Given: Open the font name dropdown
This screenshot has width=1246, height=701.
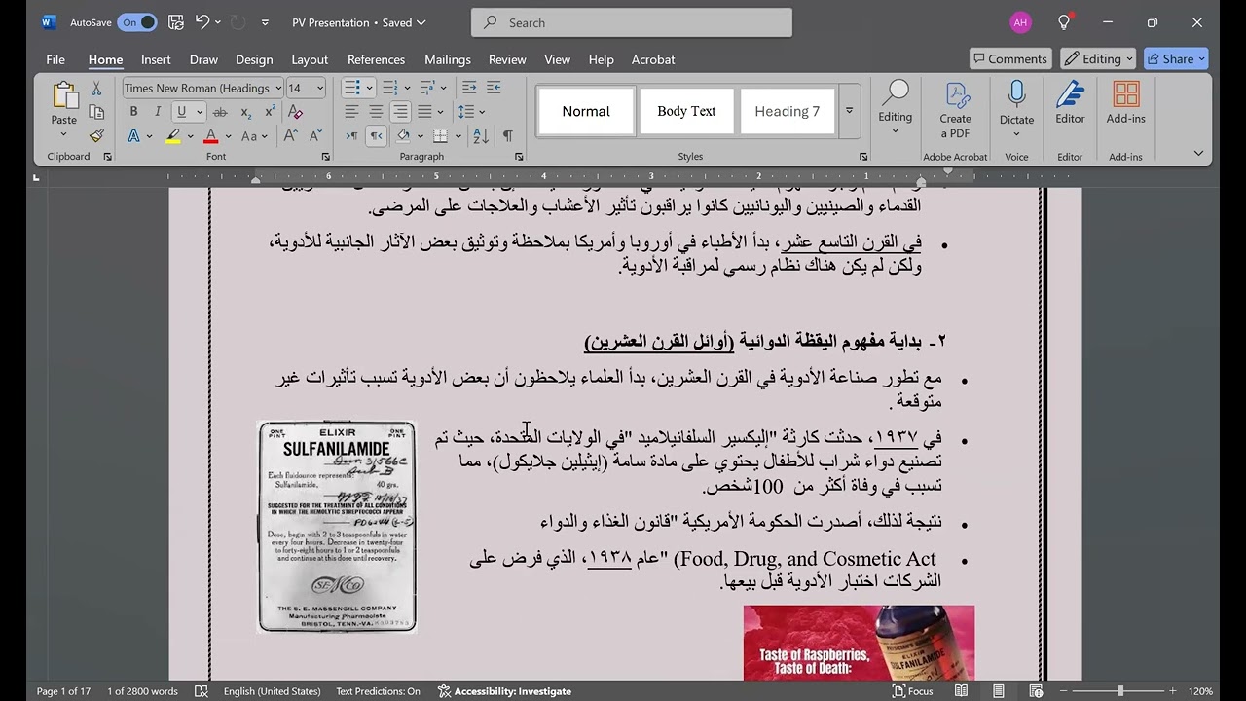Looking at the screenshot, I should [x=278, y=88].
